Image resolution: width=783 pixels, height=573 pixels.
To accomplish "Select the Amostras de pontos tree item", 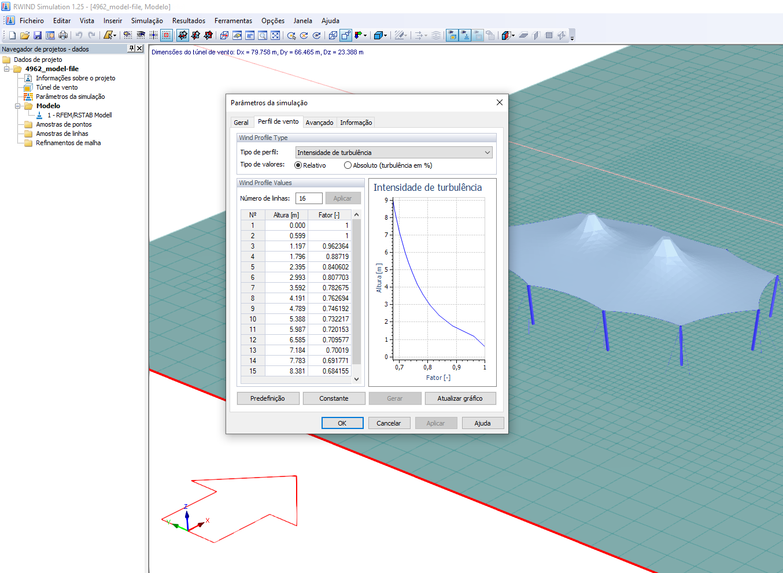I will point(64,124).
